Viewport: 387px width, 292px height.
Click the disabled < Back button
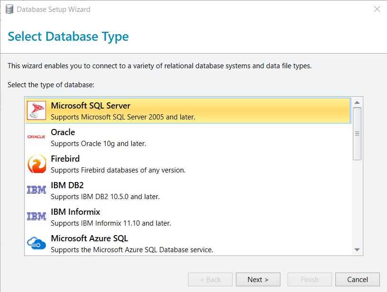tap(210, 279)
